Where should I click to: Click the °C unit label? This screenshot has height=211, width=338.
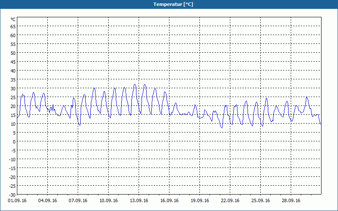point(13,19)
